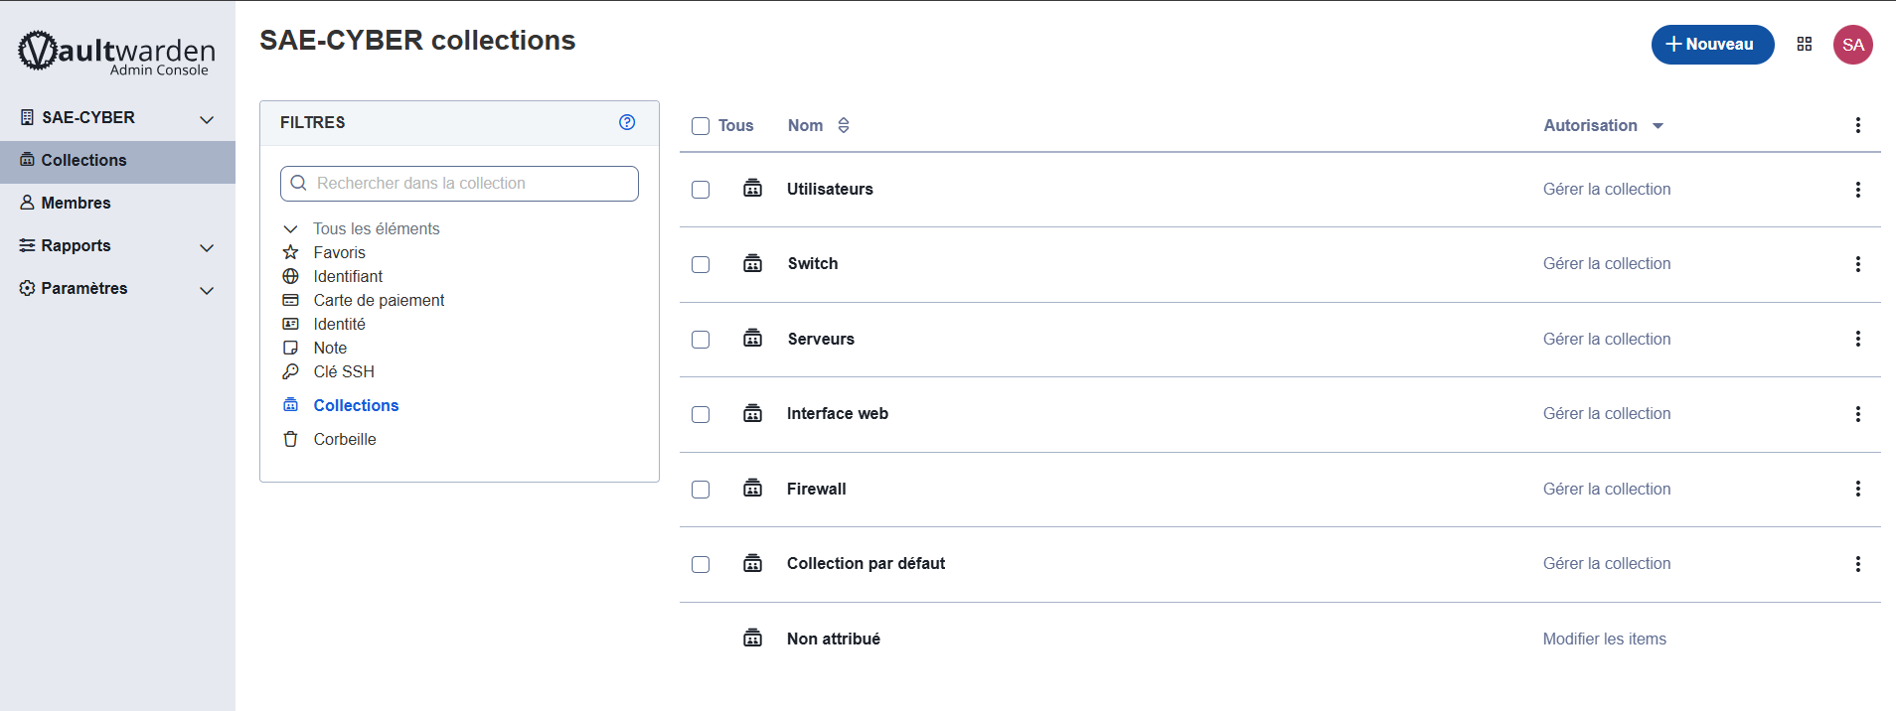Open the table header three-dot menu
The image size is (1896, 711).
coord(1857,125)
